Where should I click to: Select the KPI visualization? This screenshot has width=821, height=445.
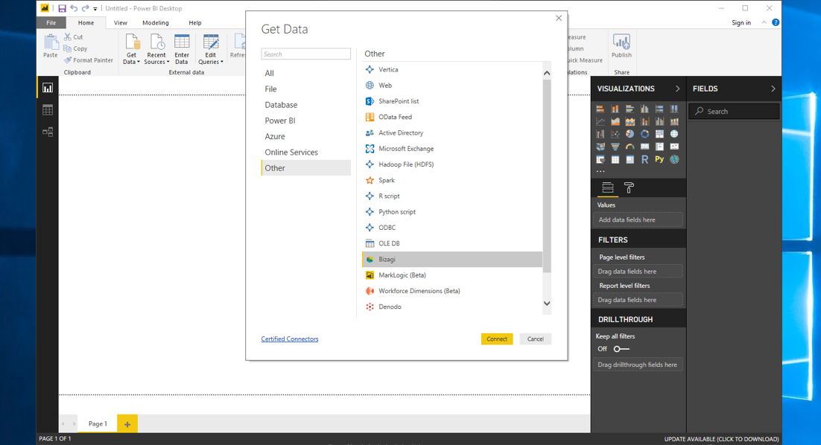tap(674, 147)
